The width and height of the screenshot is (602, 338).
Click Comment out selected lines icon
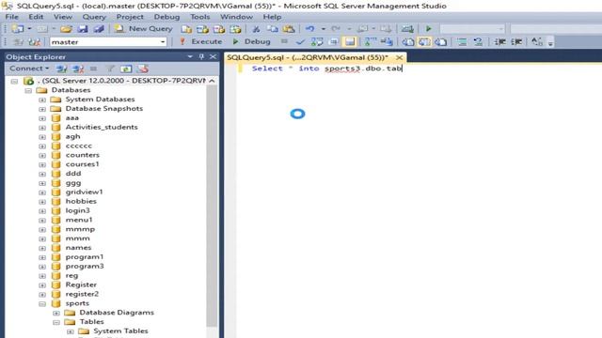(462, 41)
